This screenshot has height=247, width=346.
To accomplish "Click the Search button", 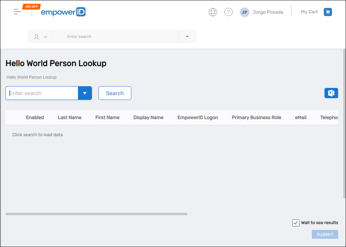I will click(115, 93).
